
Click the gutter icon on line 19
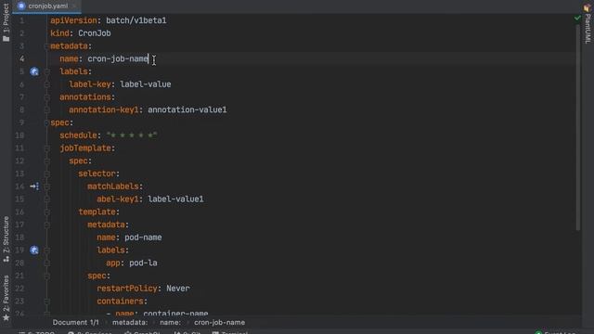pos(34,250)
